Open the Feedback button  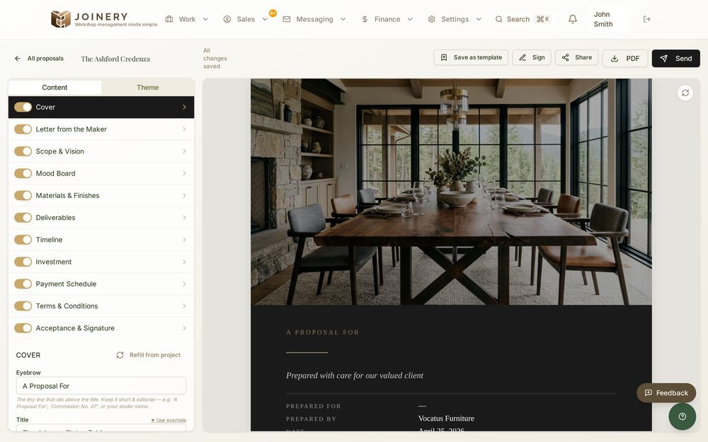[666, 392]
